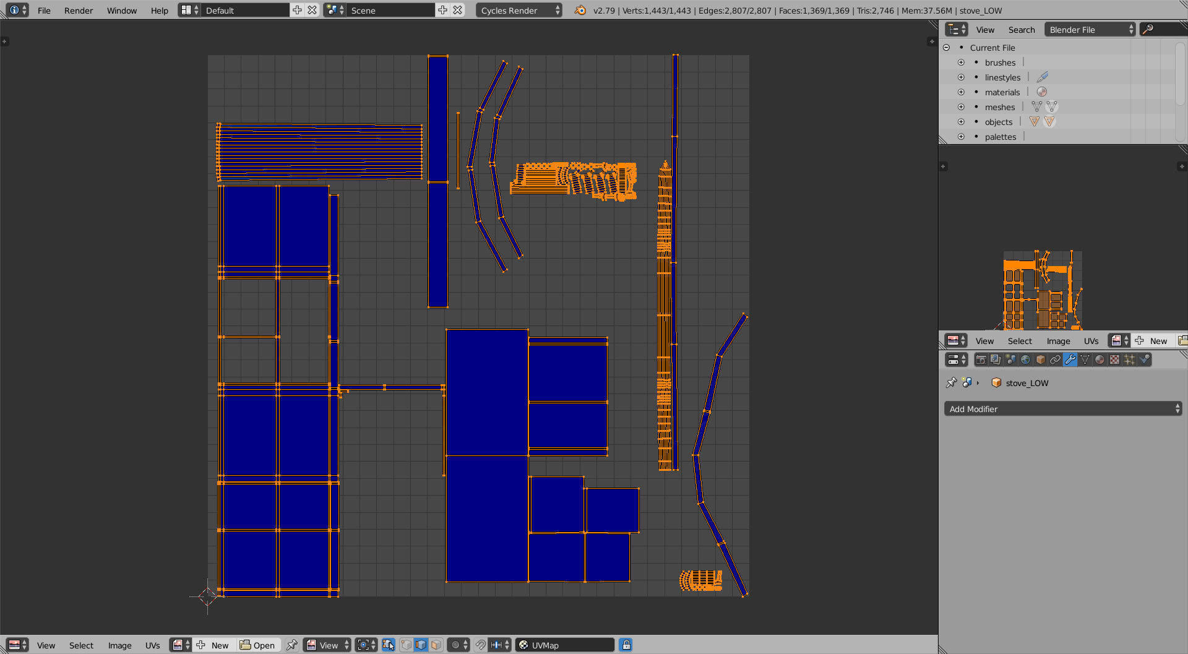Add a new scene with the plus icon
This screenshot has width=1188, height=654.
(x=442, y=11)
